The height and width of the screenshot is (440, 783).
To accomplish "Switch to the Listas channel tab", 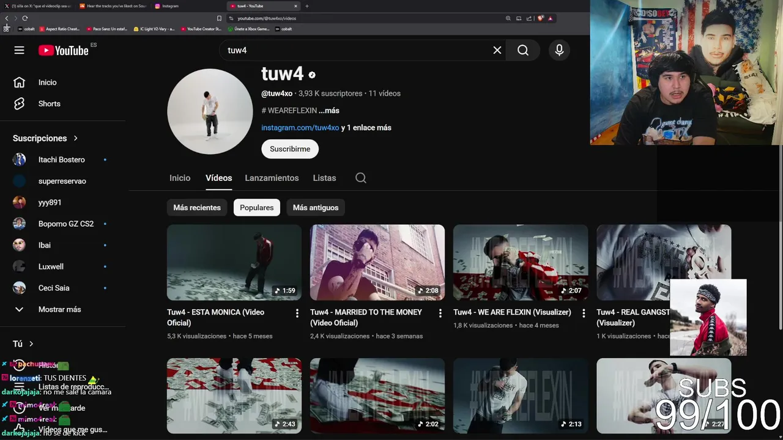I will click(324, 178).
